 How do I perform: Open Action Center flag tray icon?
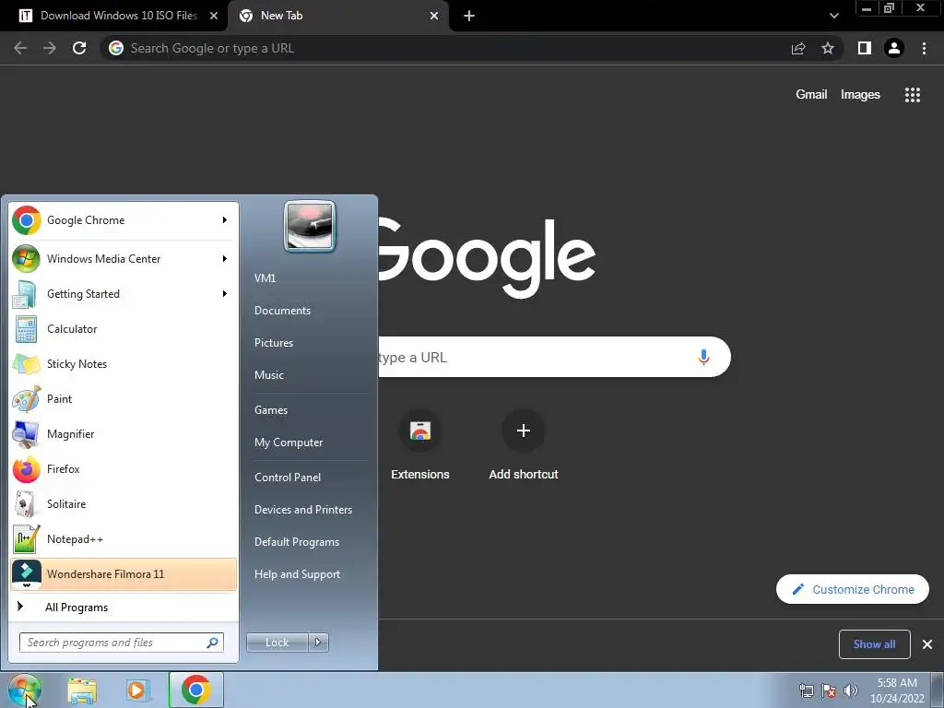coord(829,690)
